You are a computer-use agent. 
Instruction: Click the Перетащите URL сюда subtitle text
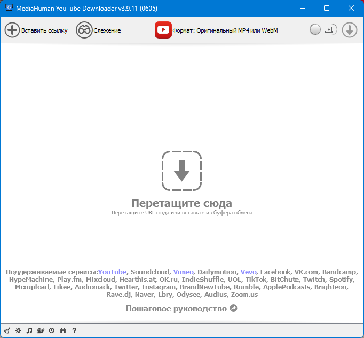(182, 213)
